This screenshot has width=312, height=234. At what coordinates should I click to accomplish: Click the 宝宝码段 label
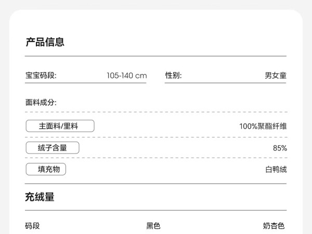point(41,75)
